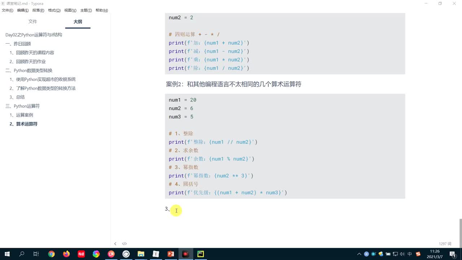Click the comment # 3、幂指数
The image size is (462, 260).
(x=183, y=167)
